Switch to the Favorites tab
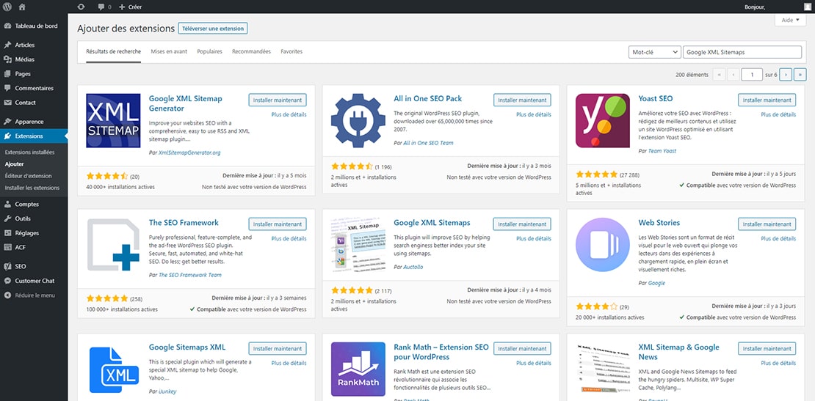 [291, 51]
